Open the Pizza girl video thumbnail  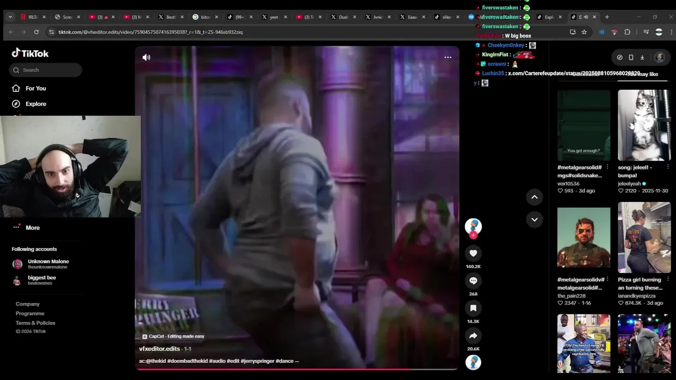[x=644, y=237]
